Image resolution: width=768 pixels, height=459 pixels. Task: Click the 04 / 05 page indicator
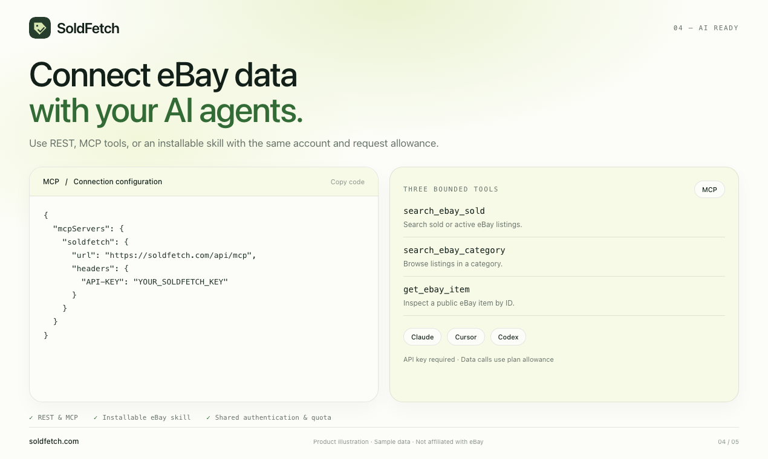pos(729,441)
